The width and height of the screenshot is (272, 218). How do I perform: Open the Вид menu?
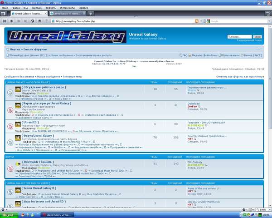point(25,8)
